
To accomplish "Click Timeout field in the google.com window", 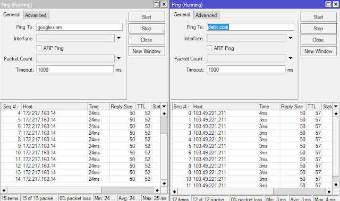I will [75, 69].
